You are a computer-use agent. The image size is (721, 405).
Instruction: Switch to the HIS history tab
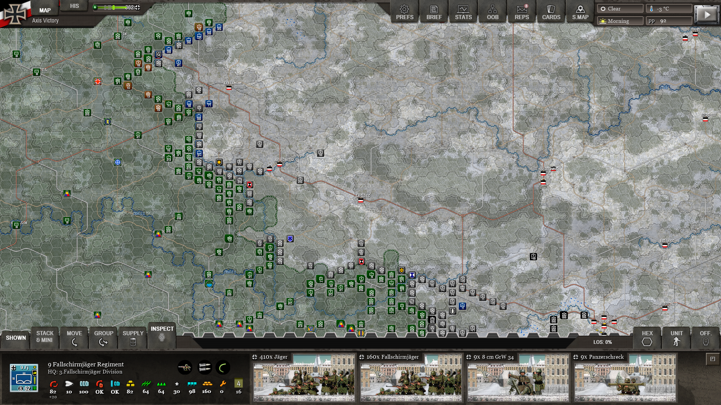click(x=74, y=6)
